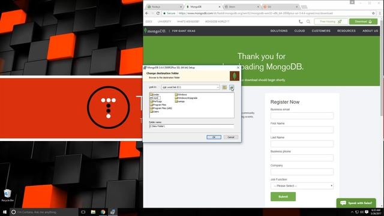Open the Speak with Sales chat
Image resolution: width=384 pixels, height=216 pixels.
(x=356, y=203)
